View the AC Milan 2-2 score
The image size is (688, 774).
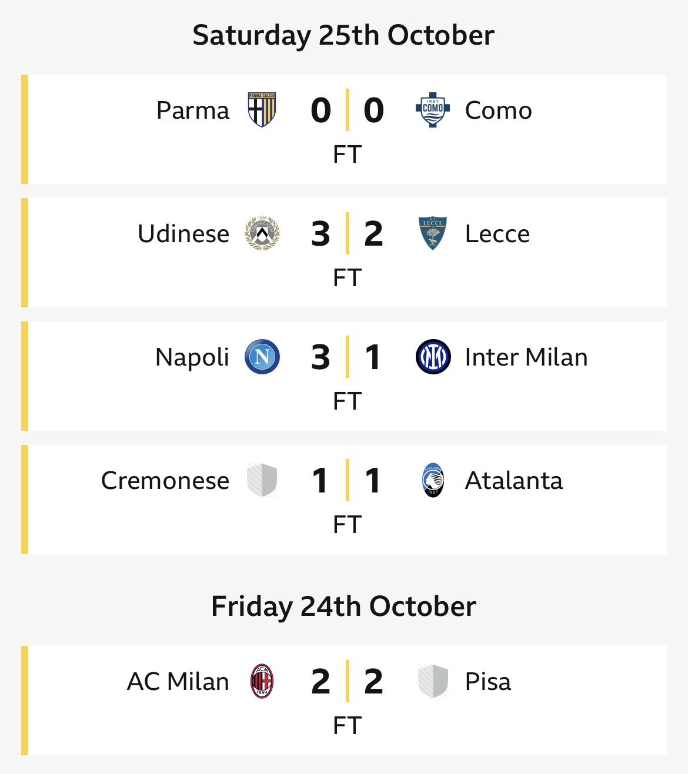347,681
